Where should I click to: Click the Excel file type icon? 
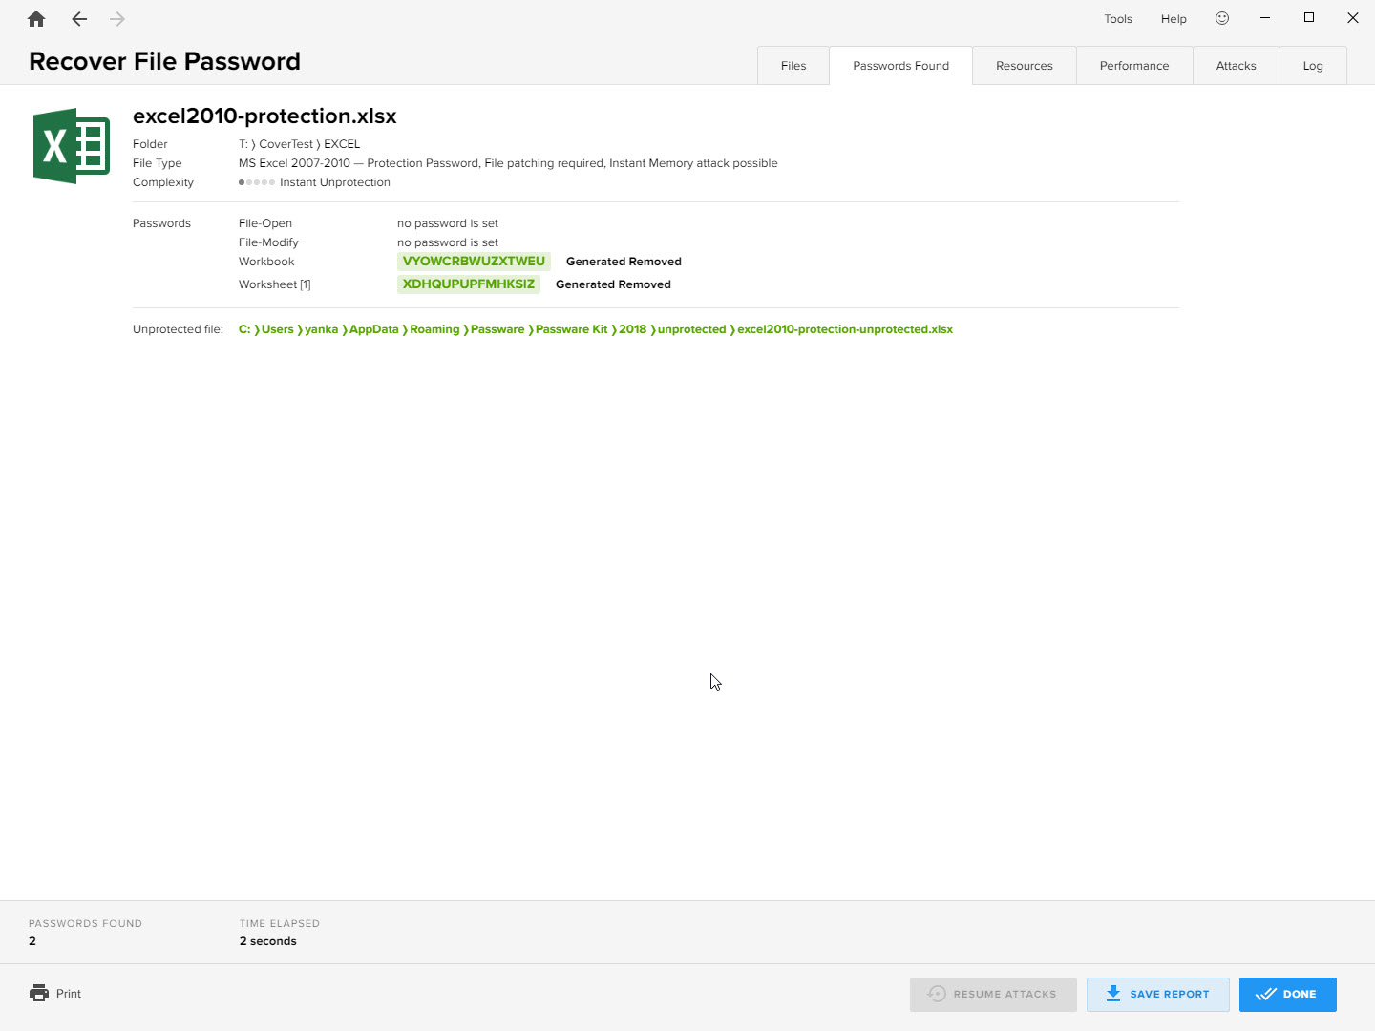(x=72, y=146)
